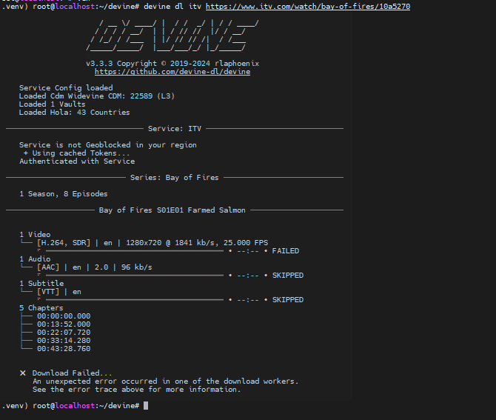This screenshot has height=420, width=496.
Task: Select 'Service is not Geoblocked in your region'
Action: (x=108, y=145)
